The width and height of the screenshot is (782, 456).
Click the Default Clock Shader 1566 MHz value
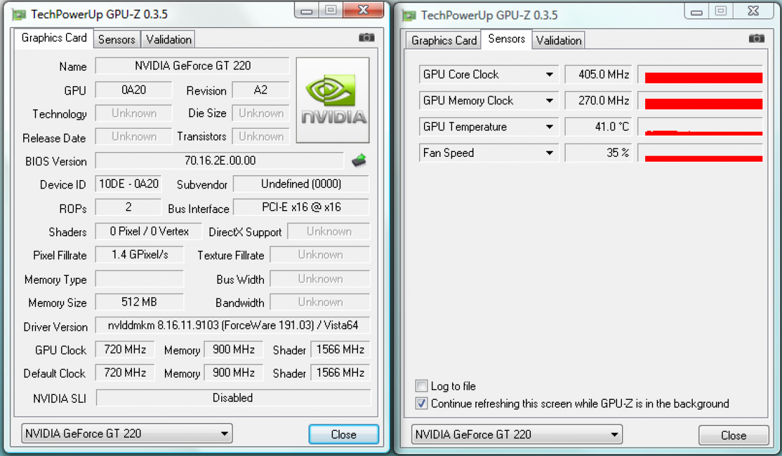[340, 372]
